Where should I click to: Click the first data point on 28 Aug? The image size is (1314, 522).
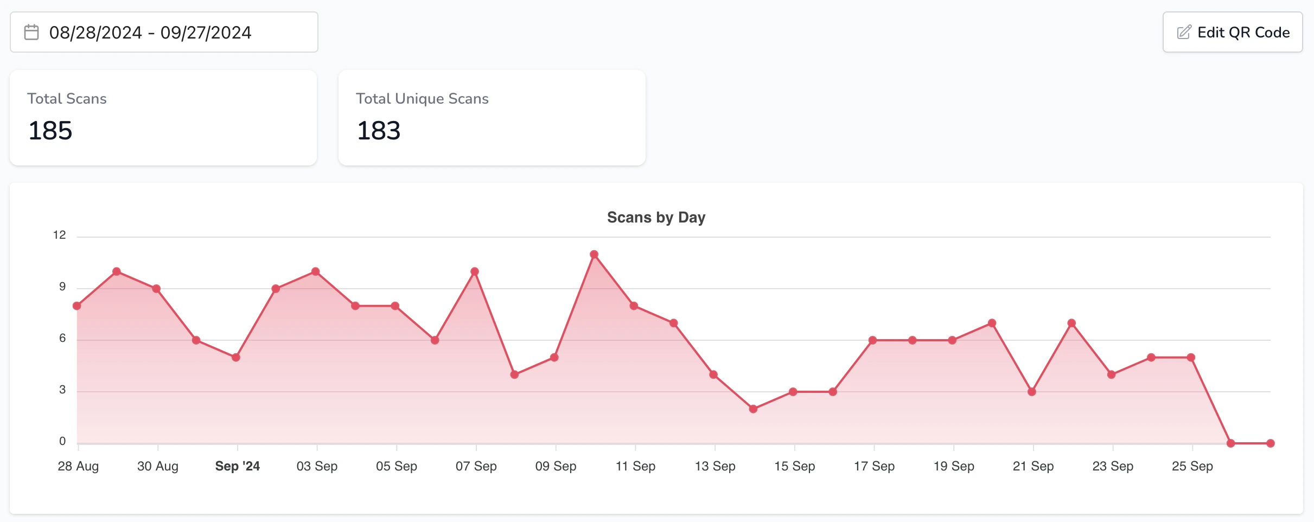[77, 305]
